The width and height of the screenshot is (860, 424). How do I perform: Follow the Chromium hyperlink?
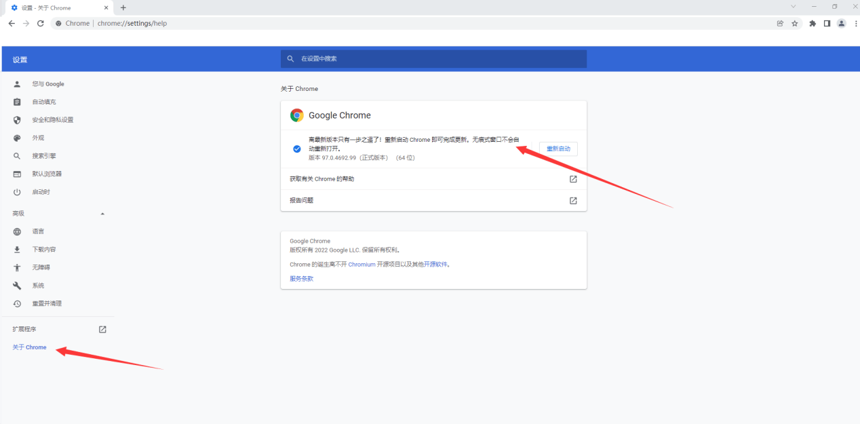click(x=361, y=265)
